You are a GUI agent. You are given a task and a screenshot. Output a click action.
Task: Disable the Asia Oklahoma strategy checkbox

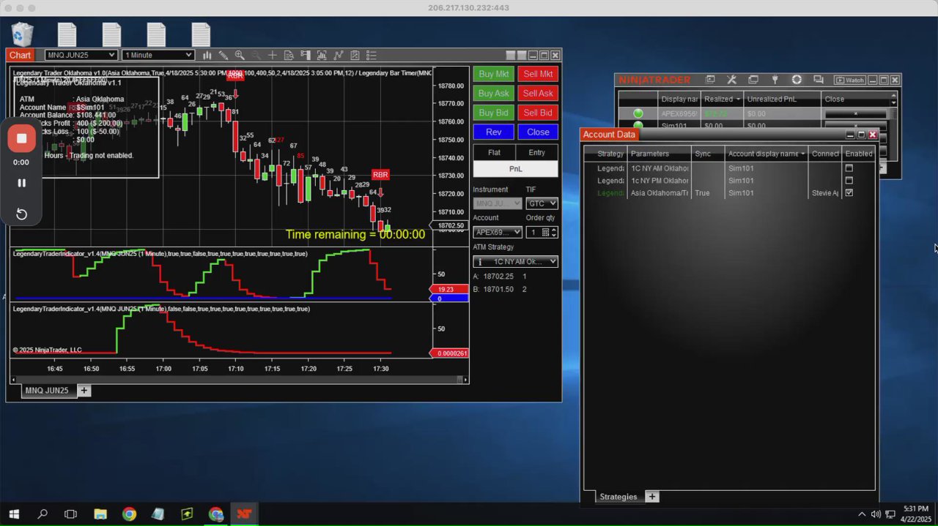coord(849,193)
